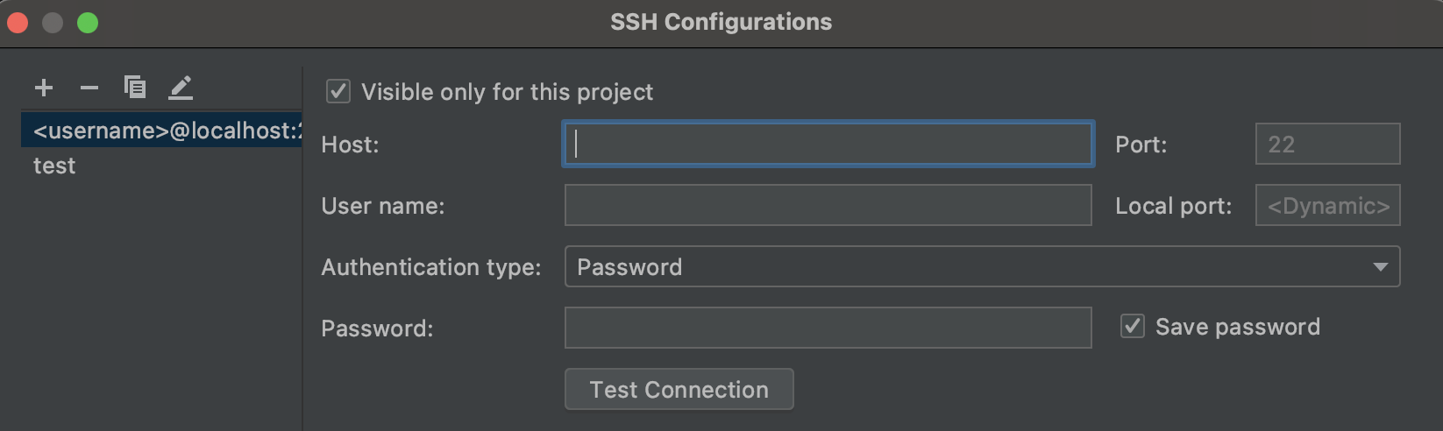Uncheck the Save password checkbox

click(x=1133, y=327)
